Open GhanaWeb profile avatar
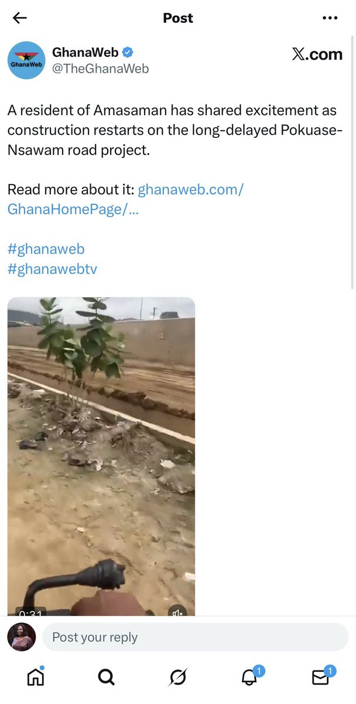The height and width of the screenshot is (704, 356). (x=26, y=60)
